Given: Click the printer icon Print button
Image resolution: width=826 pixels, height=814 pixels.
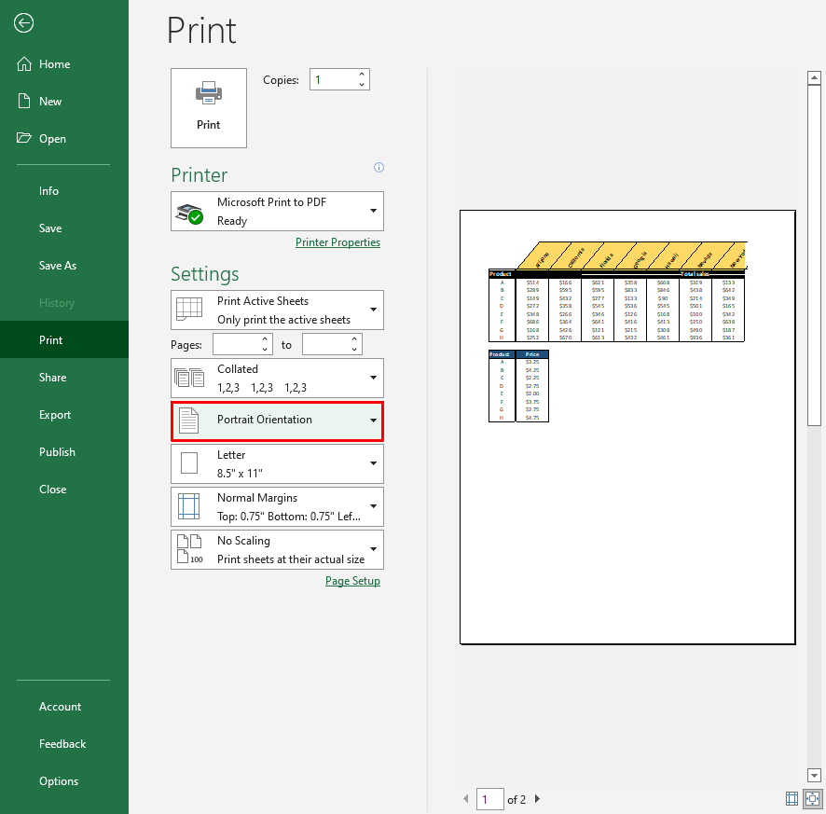Looking at the screenshot, I should [208, 108].
